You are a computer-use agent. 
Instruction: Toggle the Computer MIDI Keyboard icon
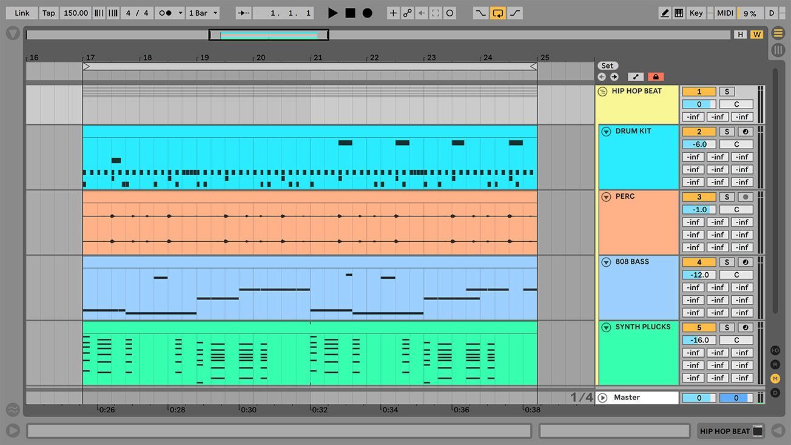pyautogui.click(x=679, y=13)
